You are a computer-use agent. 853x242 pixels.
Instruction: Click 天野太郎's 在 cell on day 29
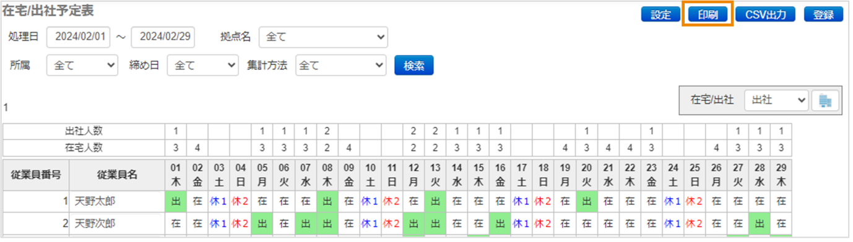coord(781,202)
